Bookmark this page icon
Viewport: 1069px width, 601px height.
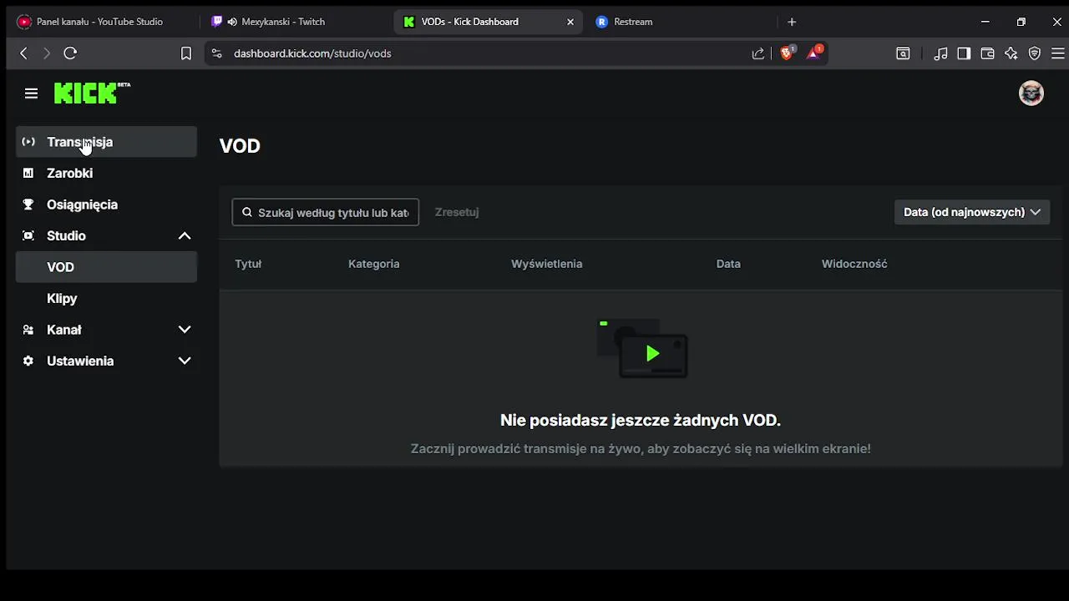(186, 53)
